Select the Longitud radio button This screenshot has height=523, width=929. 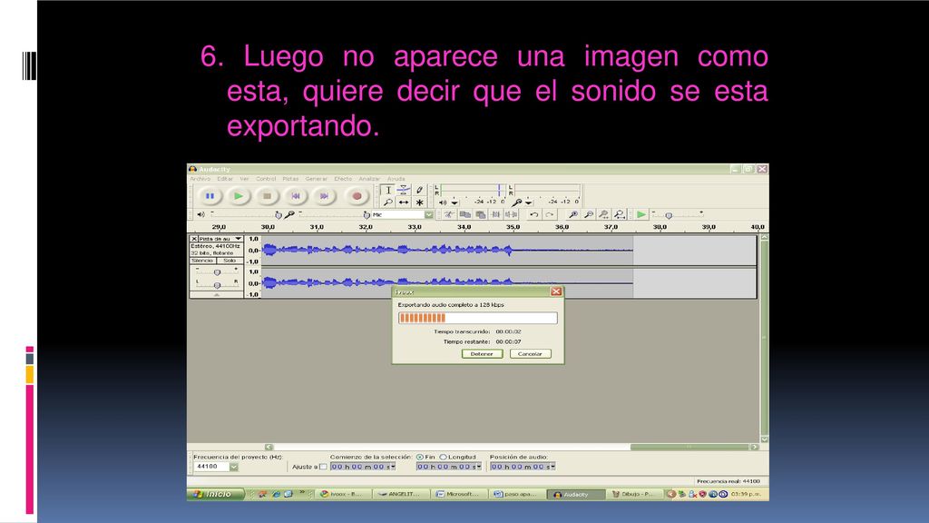pyautogui.click(x=443, y=458)
